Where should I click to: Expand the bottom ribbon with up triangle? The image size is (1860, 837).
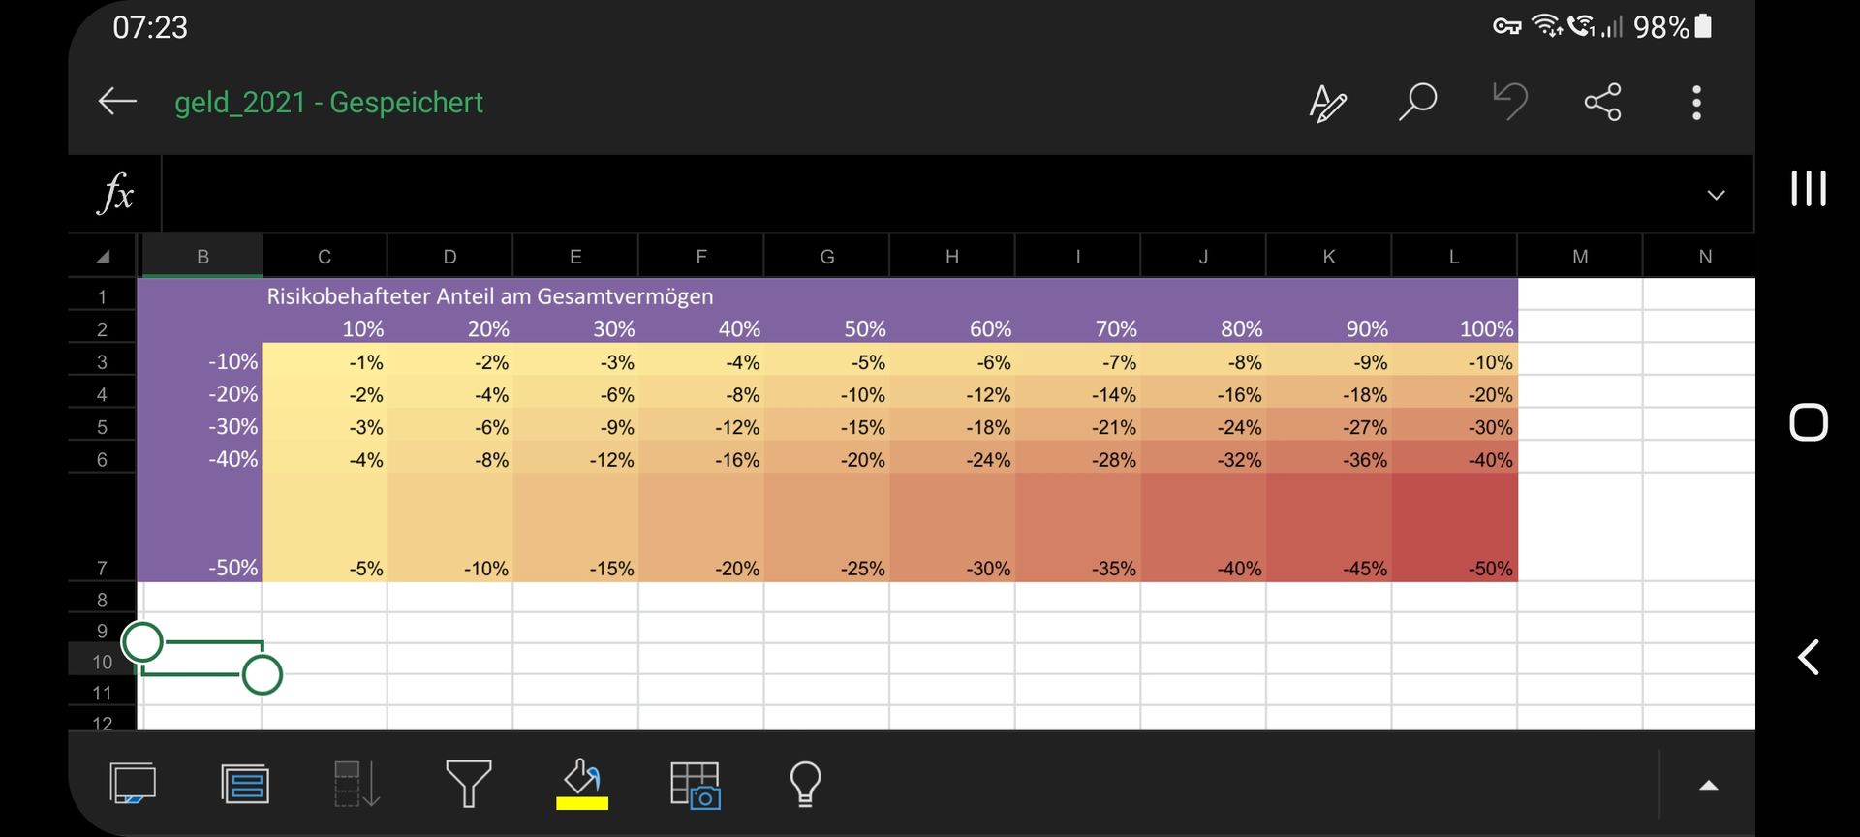pos(1708,786)
